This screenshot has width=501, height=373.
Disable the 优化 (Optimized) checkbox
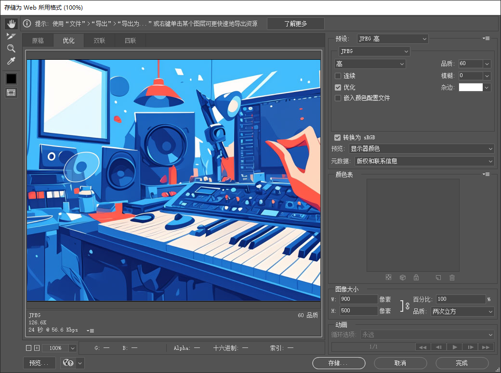pos(338,87)
